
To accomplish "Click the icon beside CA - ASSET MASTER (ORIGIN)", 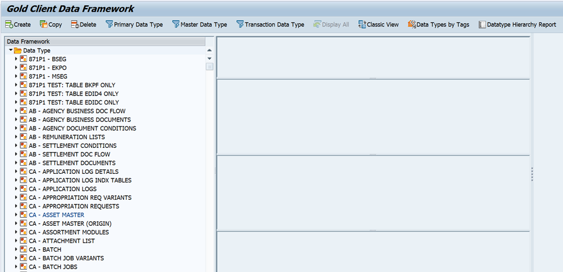I will pos(23,223).
